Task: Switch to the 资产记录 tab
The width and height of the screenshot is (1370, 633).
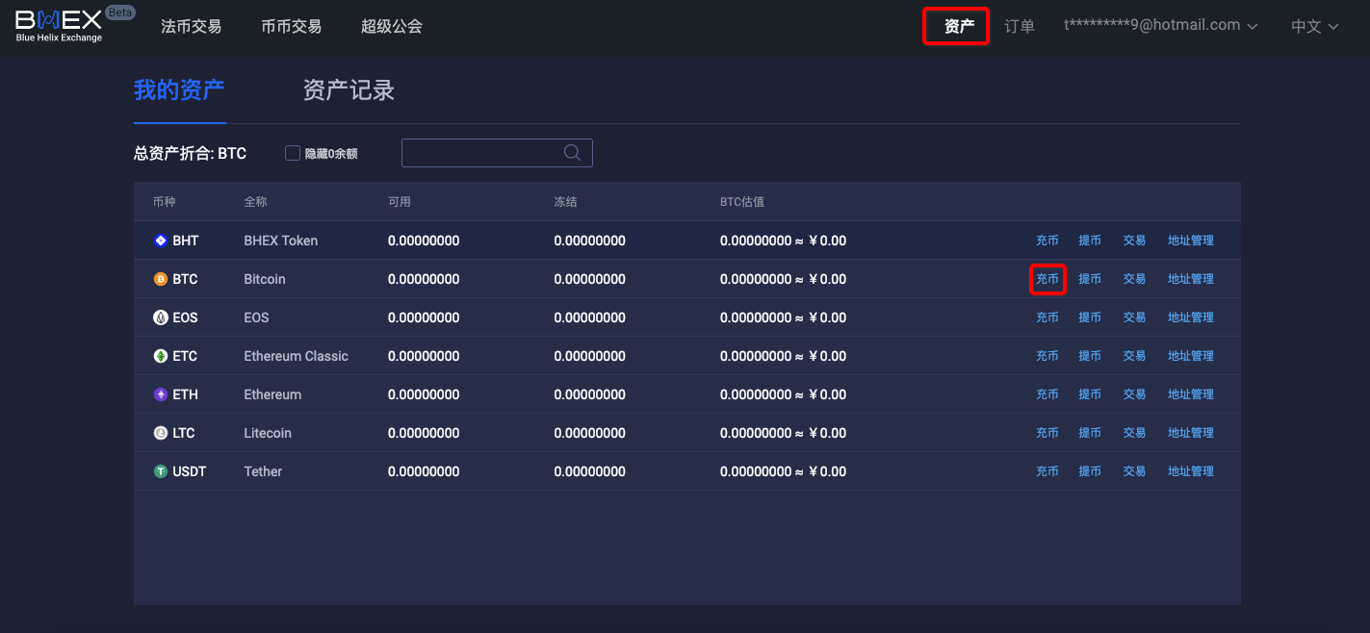Action: coord(349,90)
